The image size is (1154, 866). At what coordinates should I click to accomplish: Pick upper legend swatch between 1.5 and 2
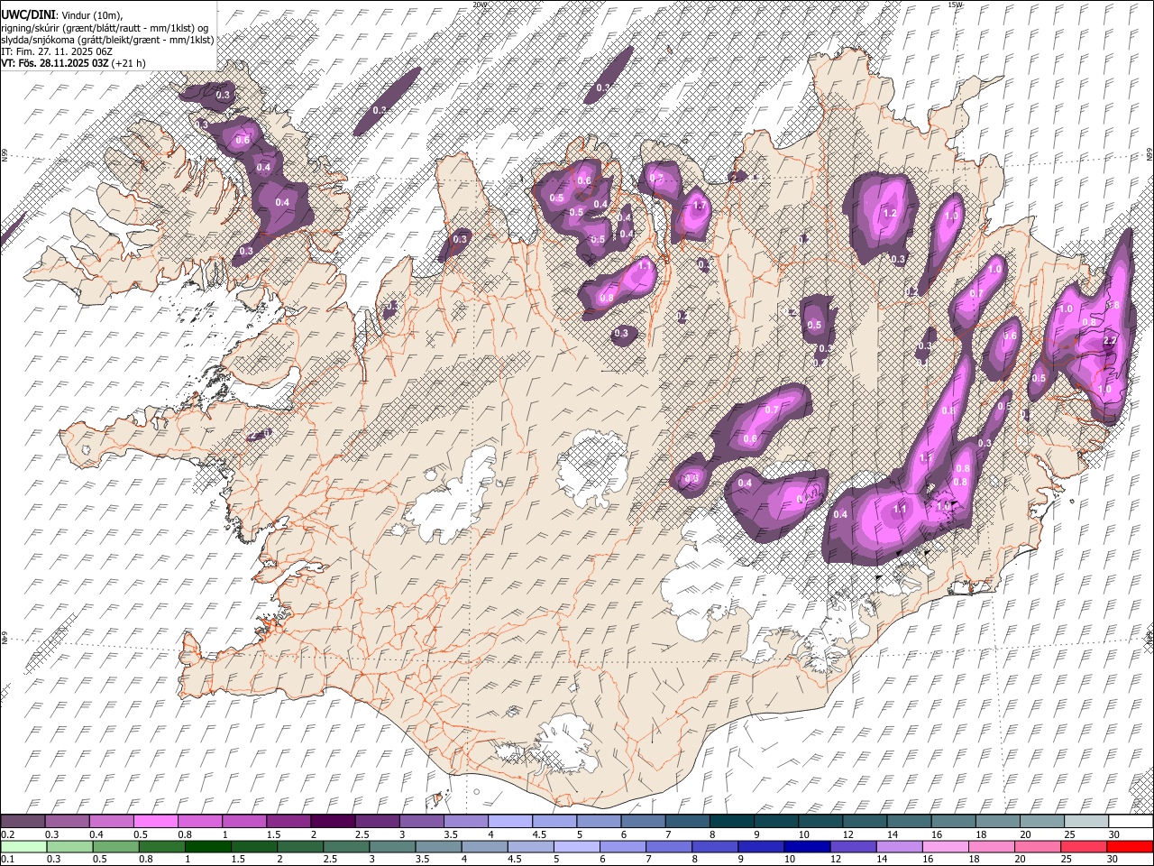(288, 822)
